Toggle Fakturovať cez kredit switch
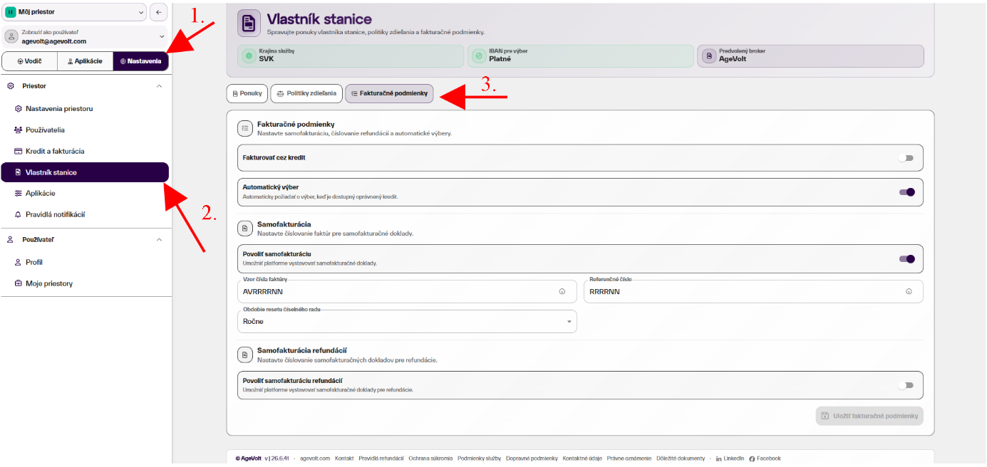 tap(906, 158)
